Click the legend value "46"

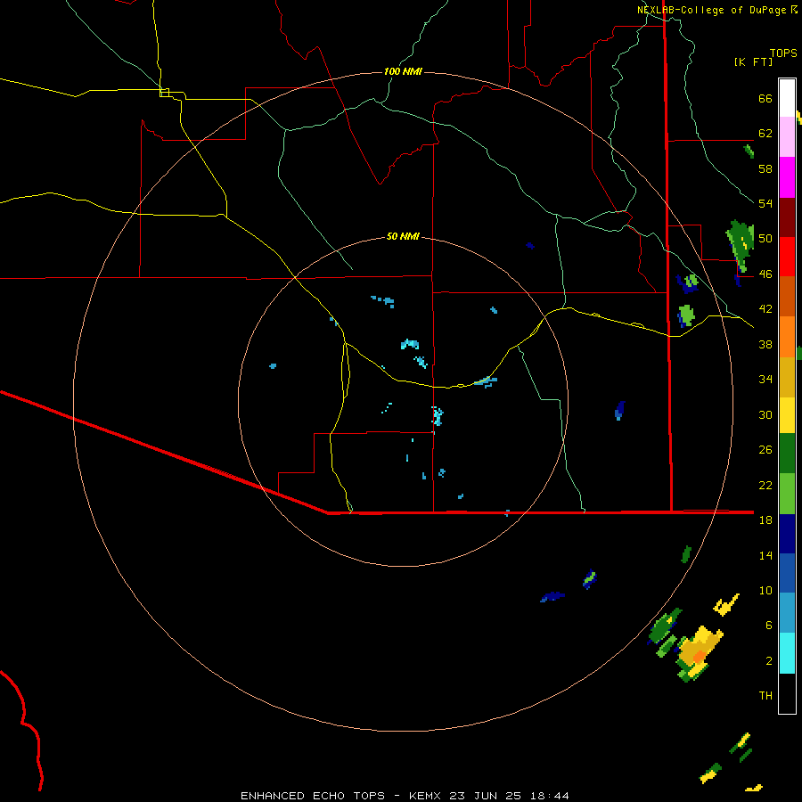pyautogui.click(x=765, y=274)
